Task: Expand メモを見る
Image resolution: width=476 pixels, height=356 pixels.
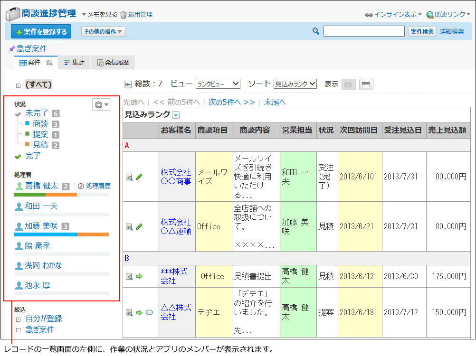Action: (x=100, y=15)
